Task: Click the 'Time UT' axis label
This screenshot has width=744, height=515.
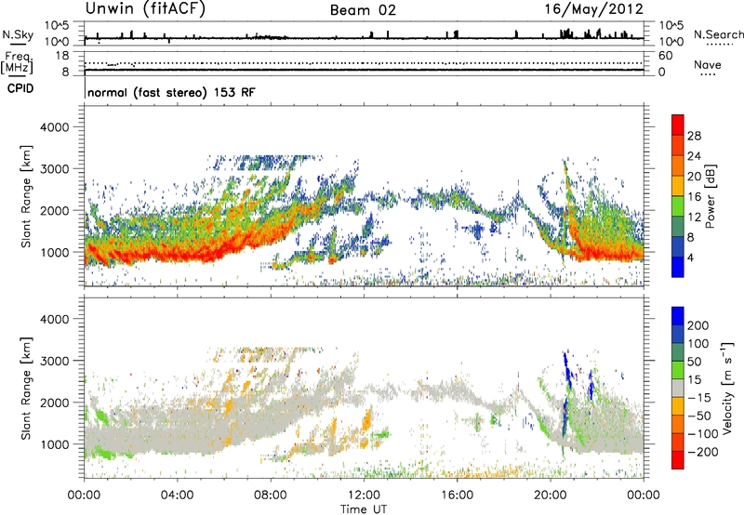Action: point(364,509)
